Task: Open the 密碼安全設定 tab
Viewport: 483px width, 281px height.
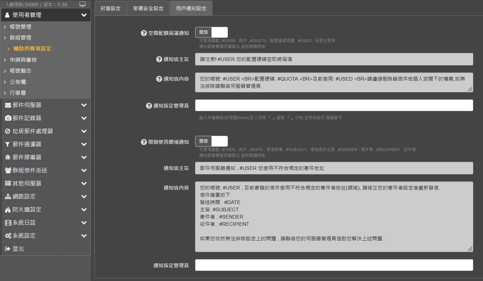Action: tap(148, 8)
